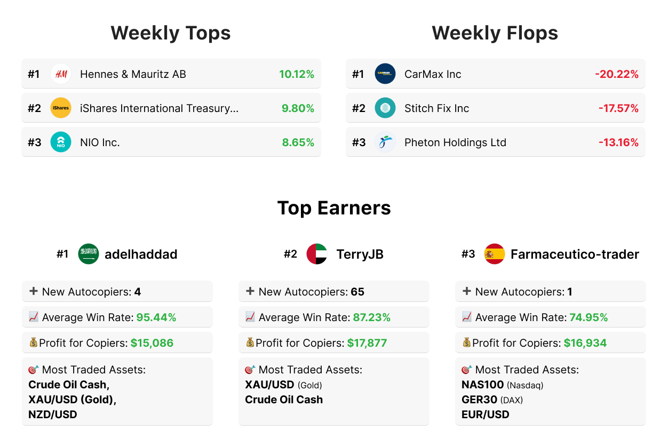Open the Farmaceutico-trader profile name
This screenshot has height=447, width=668.
[575, 254]
